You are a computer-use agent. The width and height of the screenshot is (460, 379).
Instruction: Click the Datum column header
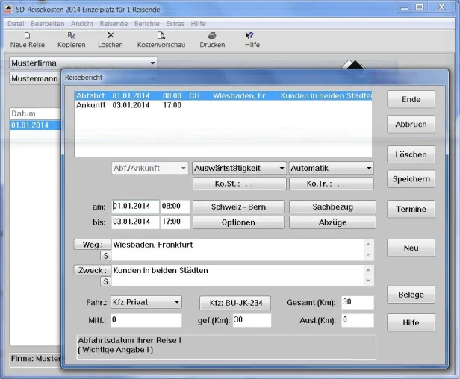[35, 113]
